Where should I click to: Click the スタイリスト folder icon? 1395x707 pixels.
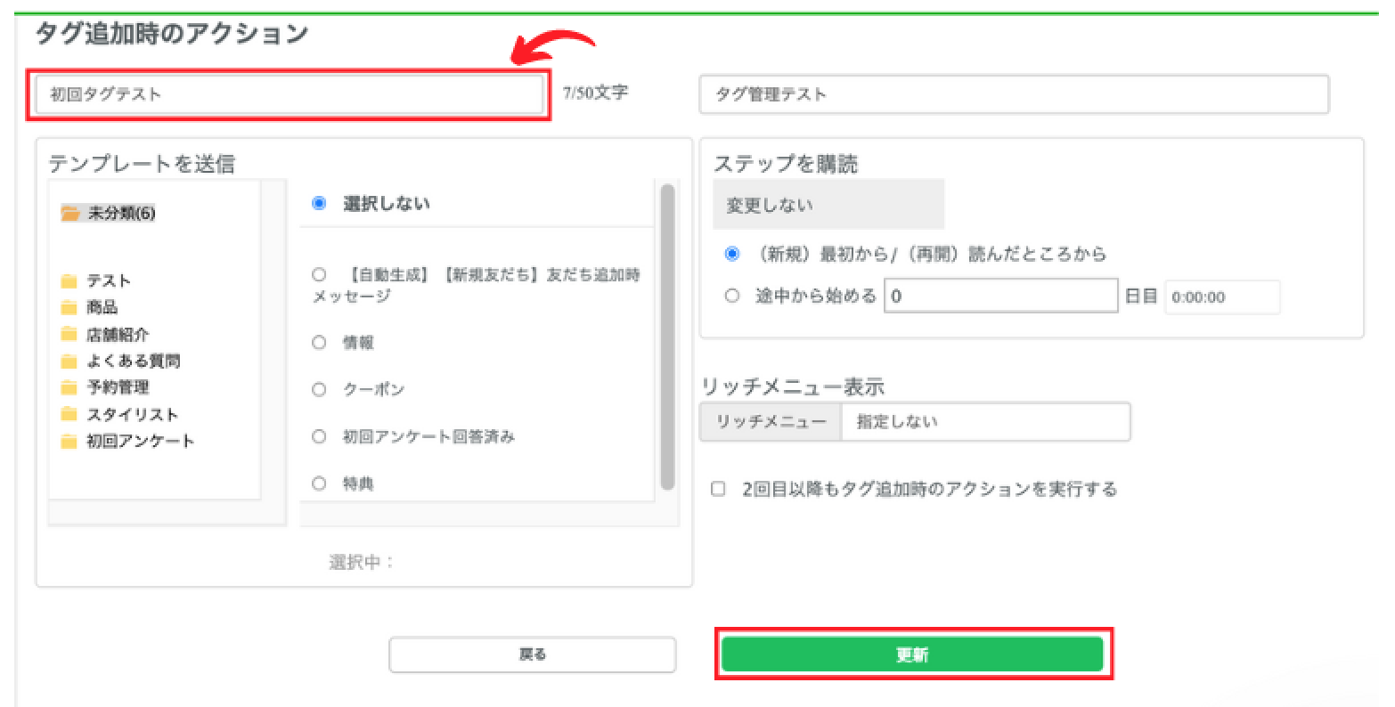click(x=69, y=415)
